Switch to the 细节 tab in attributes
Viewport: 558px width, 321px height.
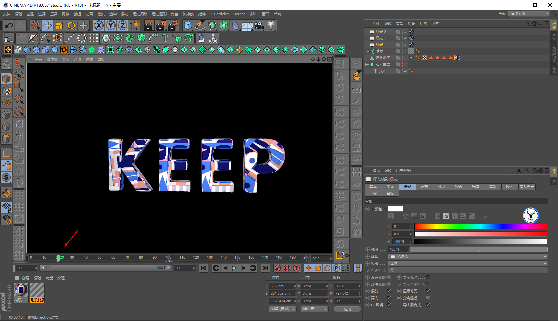click(424, 187)
